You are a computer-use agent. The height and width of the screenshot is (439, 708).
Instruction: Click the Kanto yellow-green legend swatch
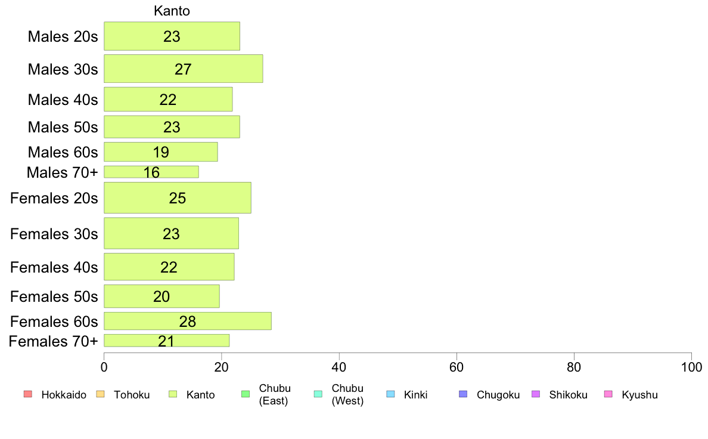coord(173,394)
